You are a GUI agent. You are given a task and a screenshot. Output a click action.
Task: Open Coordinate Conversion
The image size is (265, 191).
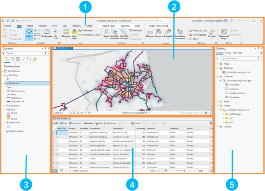click(180, 35)
